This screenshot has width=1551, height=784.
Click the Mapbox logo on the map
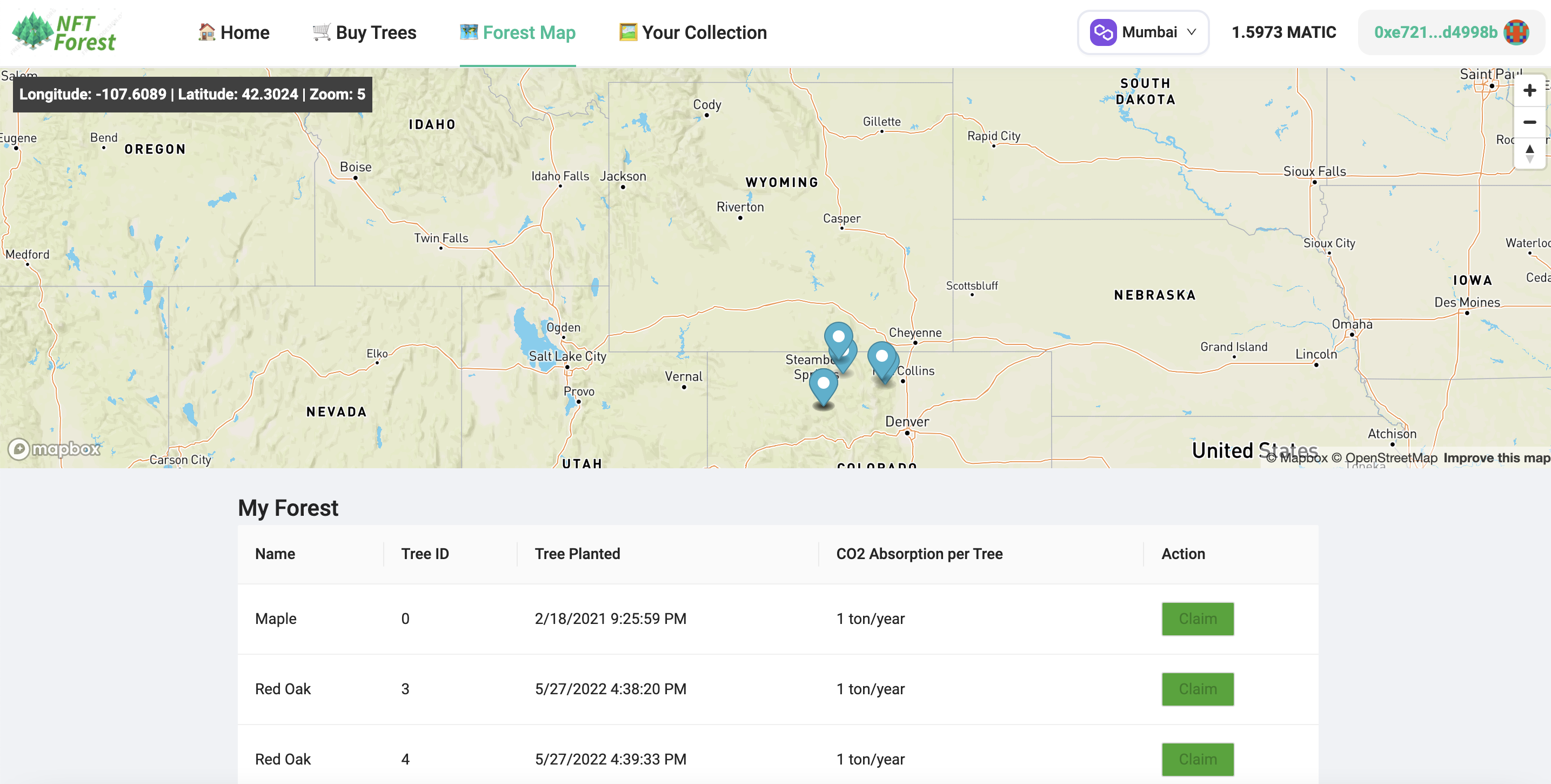tap(54, 449)
